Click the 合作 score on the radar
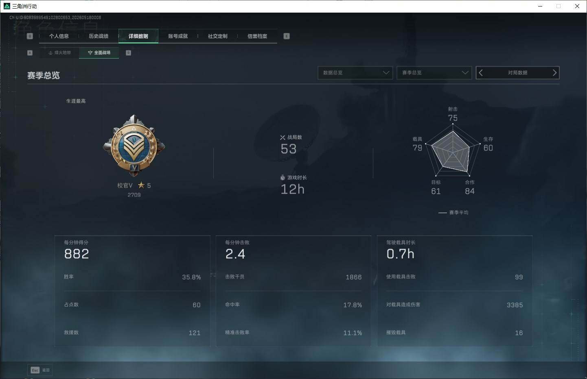 (x=470, y=191)
